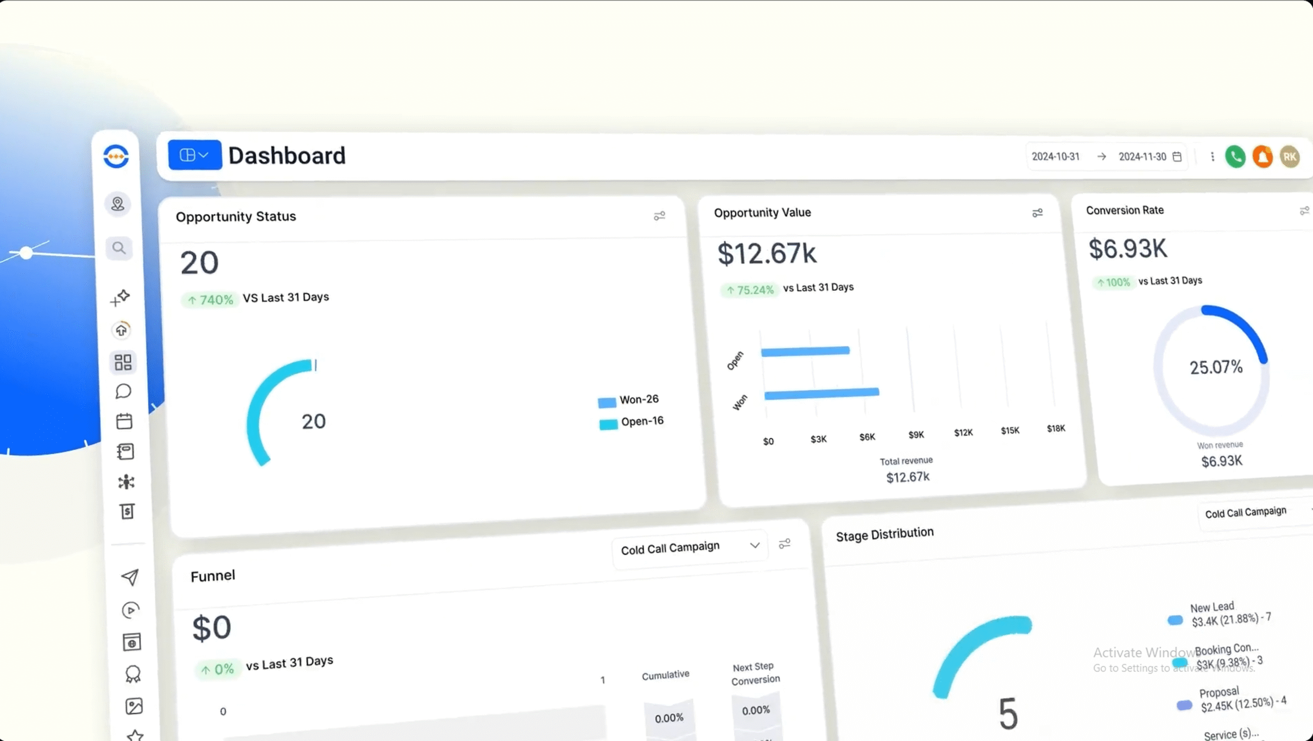The width and height of the screenshot is (1313, 741).
Task: Open the three-dot more options menu
Action: click(1212, 157)
